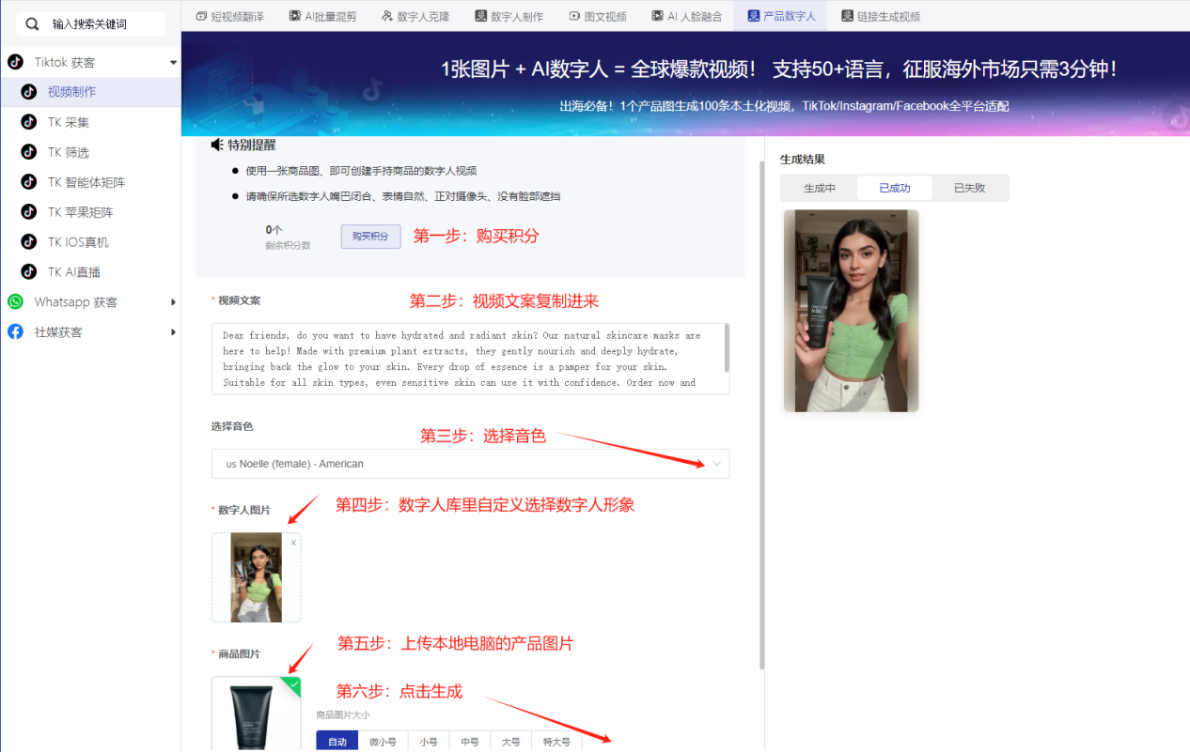Click the Facebook icon beside 社媒获客
This screenshot has width=1190, height=752.
(x=15, y=332)
